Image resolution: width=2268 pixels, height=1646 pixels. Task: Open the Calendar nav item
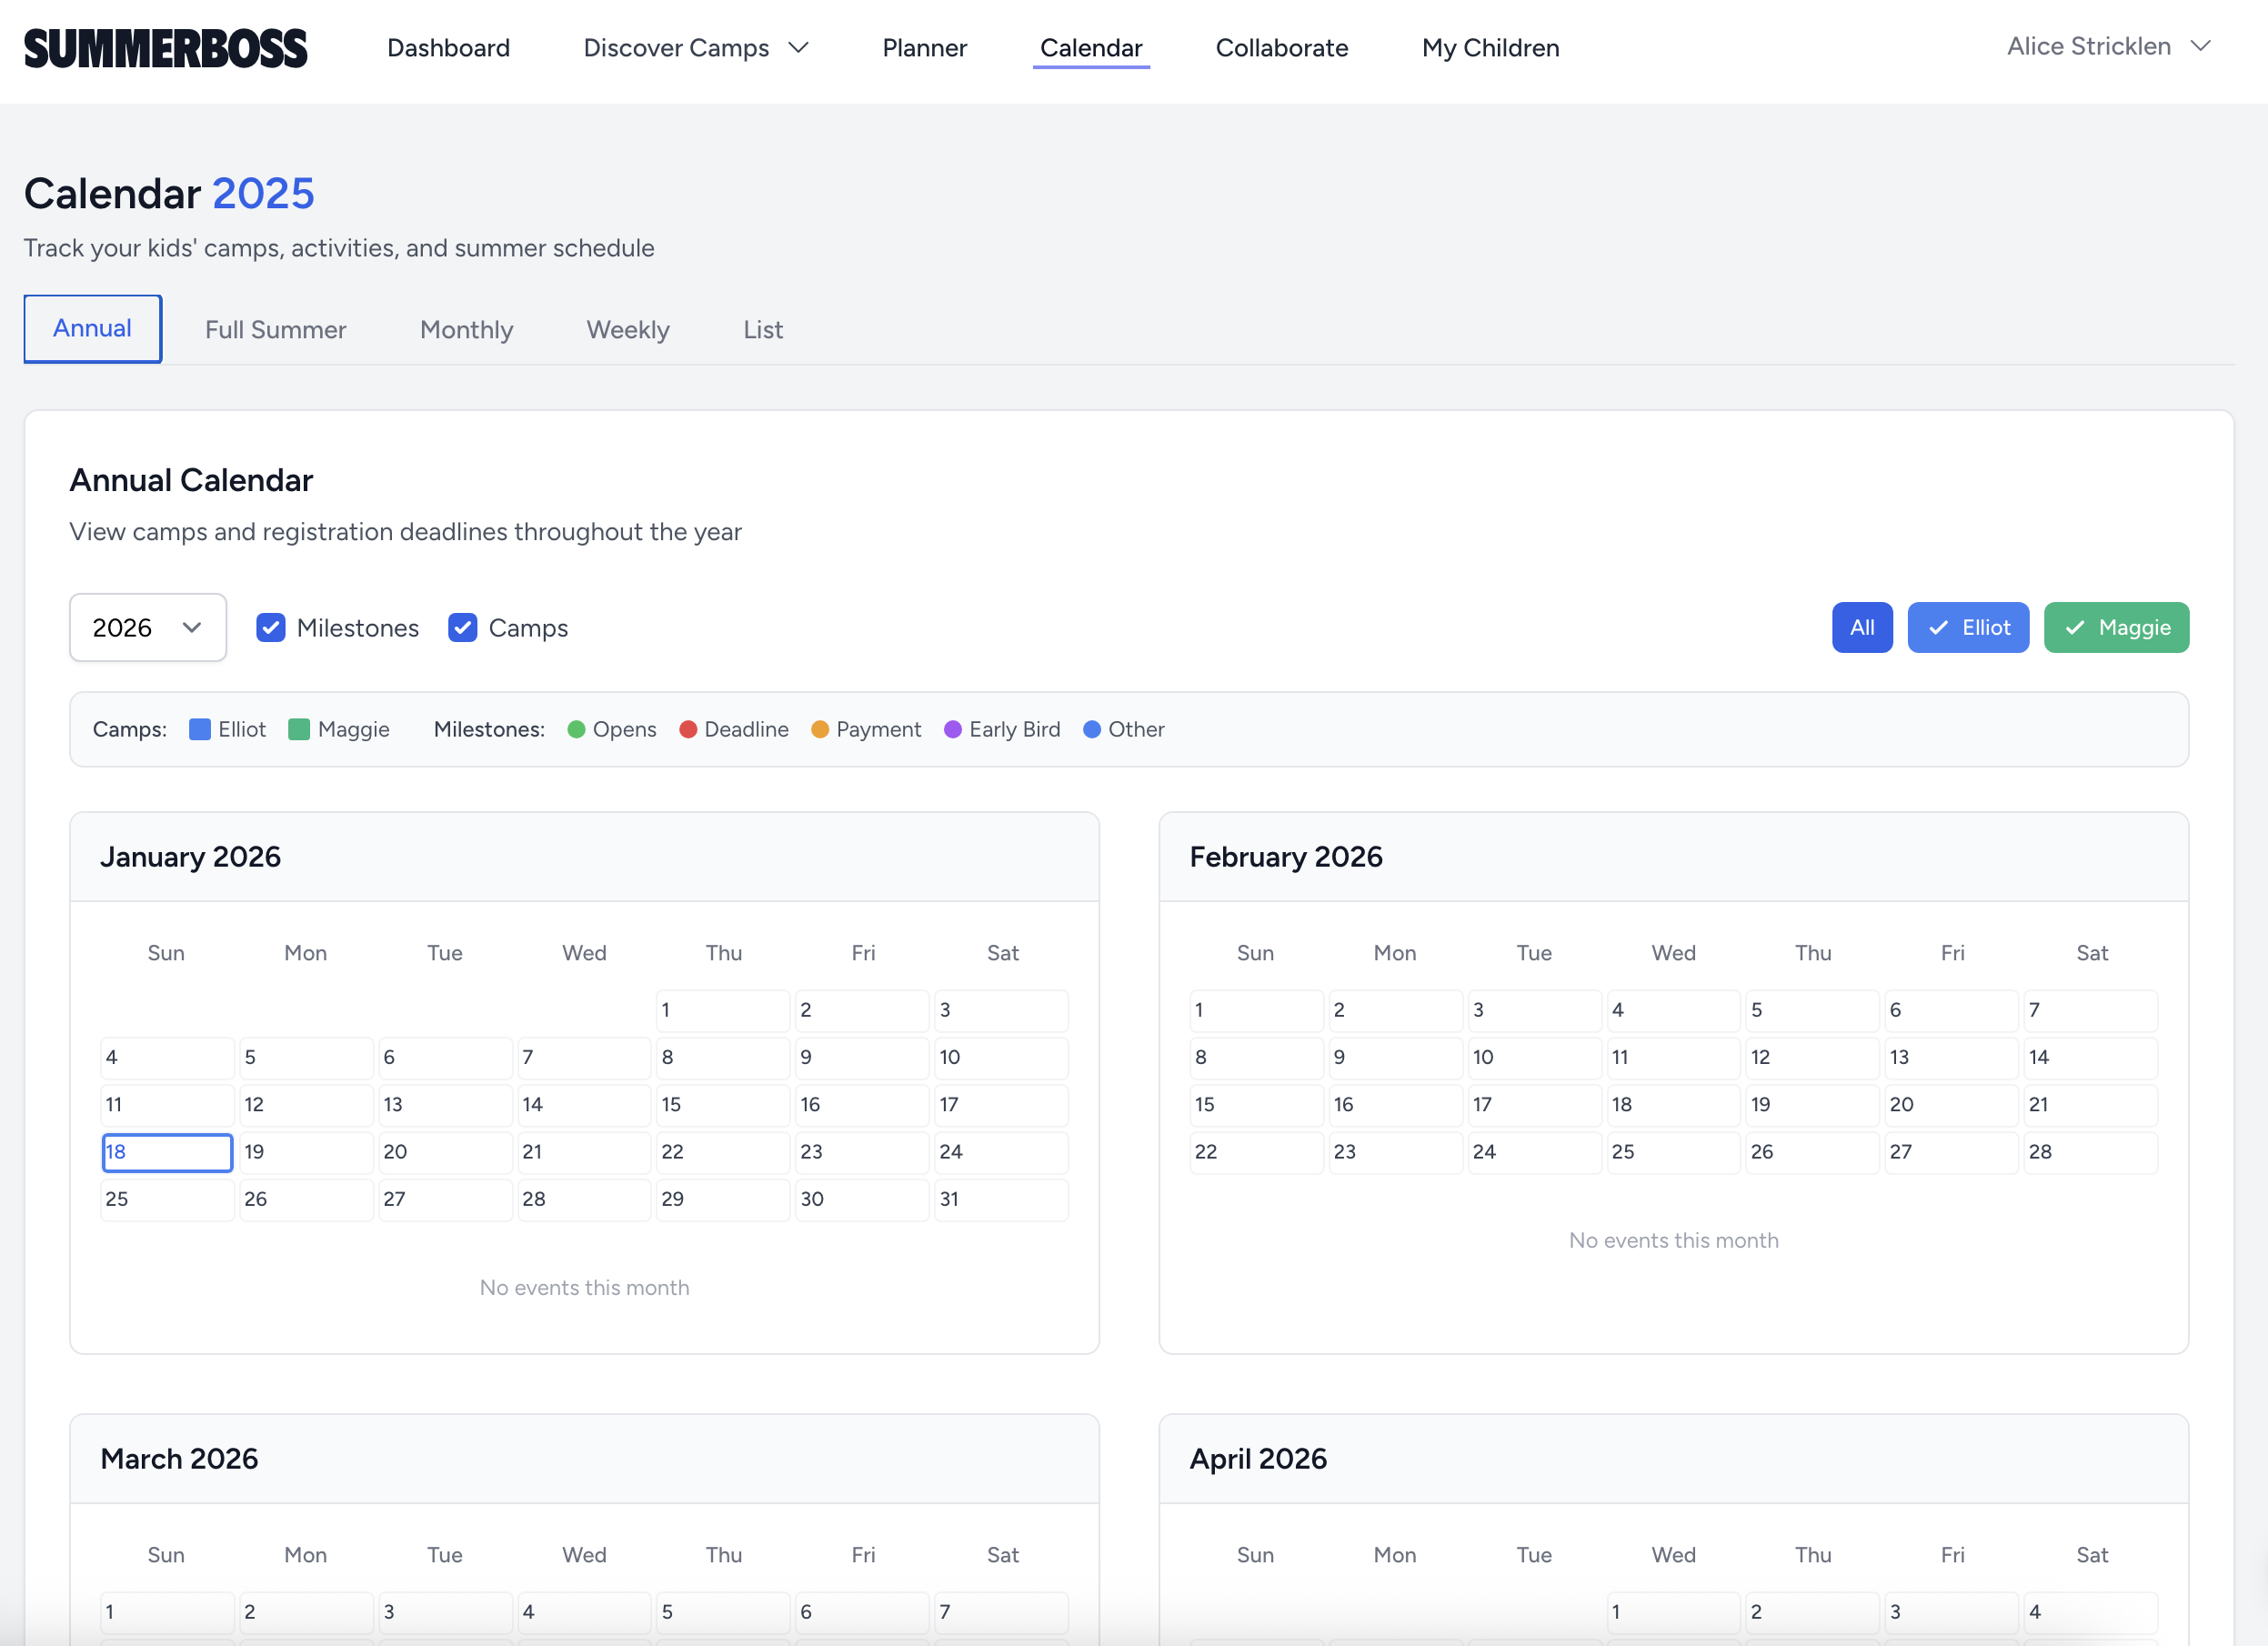click(x=1091, y=48)
